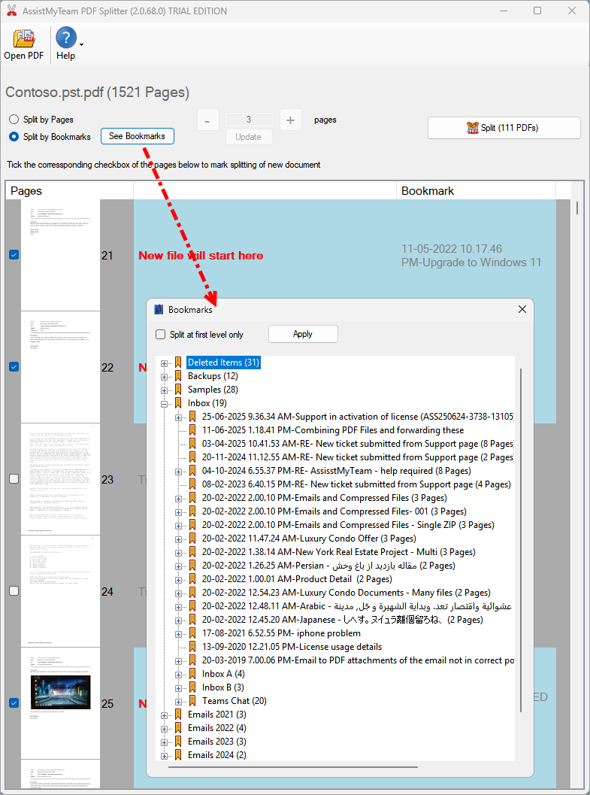Click the bookmark icon beside Samples

pyautogui.click(x=179, y=390)
